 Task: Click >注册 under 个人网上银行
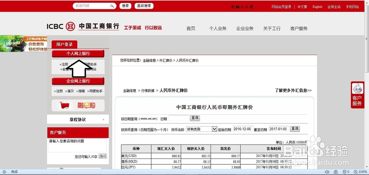(64, 64)
